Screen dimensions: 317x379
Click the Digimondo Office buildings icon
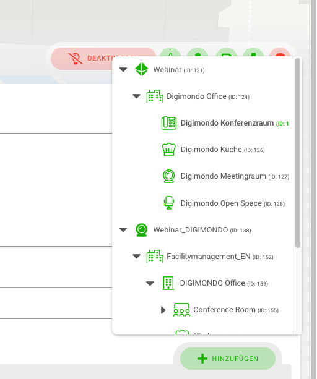(155, 96)
